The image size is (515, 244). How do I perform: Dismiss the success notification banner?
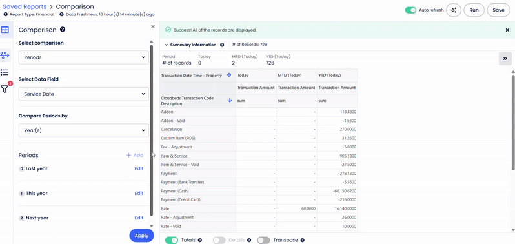click(x=507, y=30)
